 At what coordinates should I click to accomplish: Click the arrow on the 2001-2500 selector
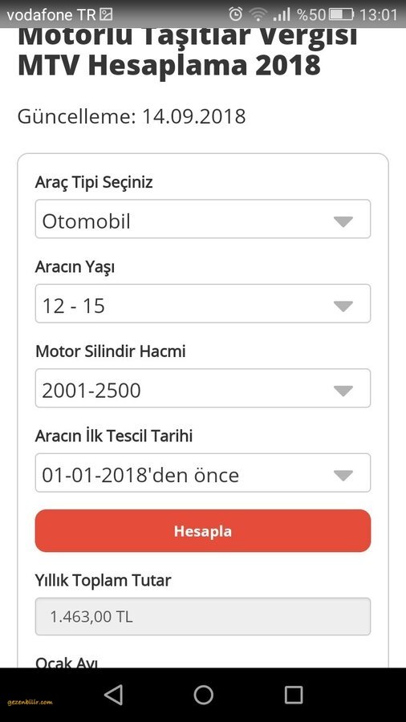click(x=343, y=391)
